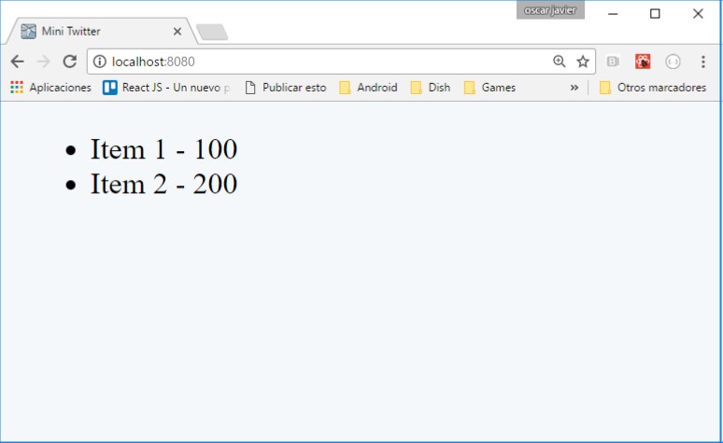
Task: Bookmark this page with the star icon
Action: point(583,62)
